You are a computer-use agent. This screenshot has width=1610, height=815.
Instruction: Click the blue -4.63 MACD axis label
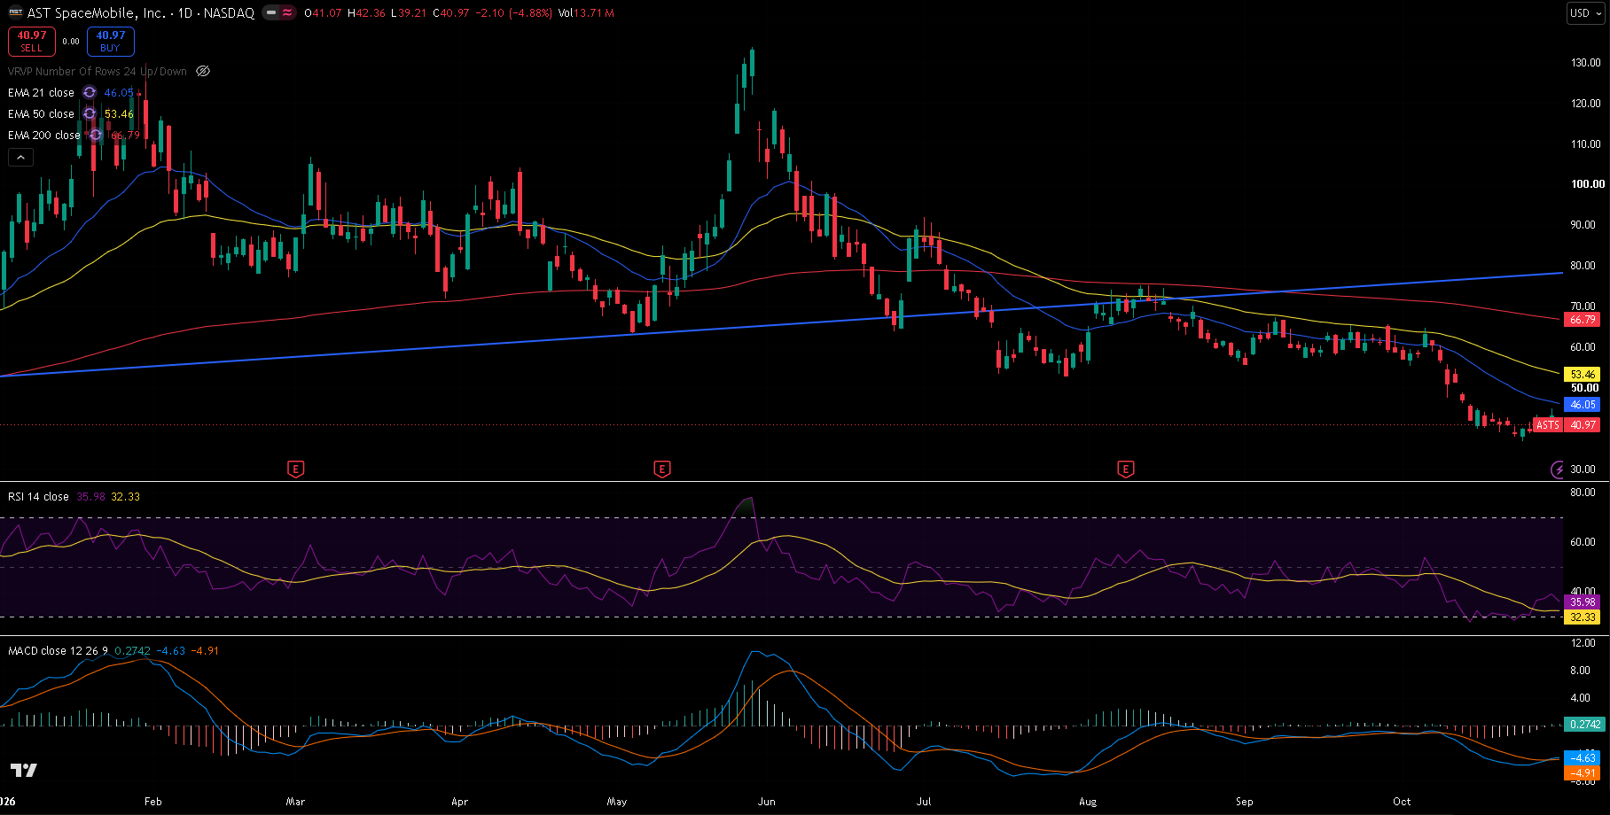[1583, 758]
